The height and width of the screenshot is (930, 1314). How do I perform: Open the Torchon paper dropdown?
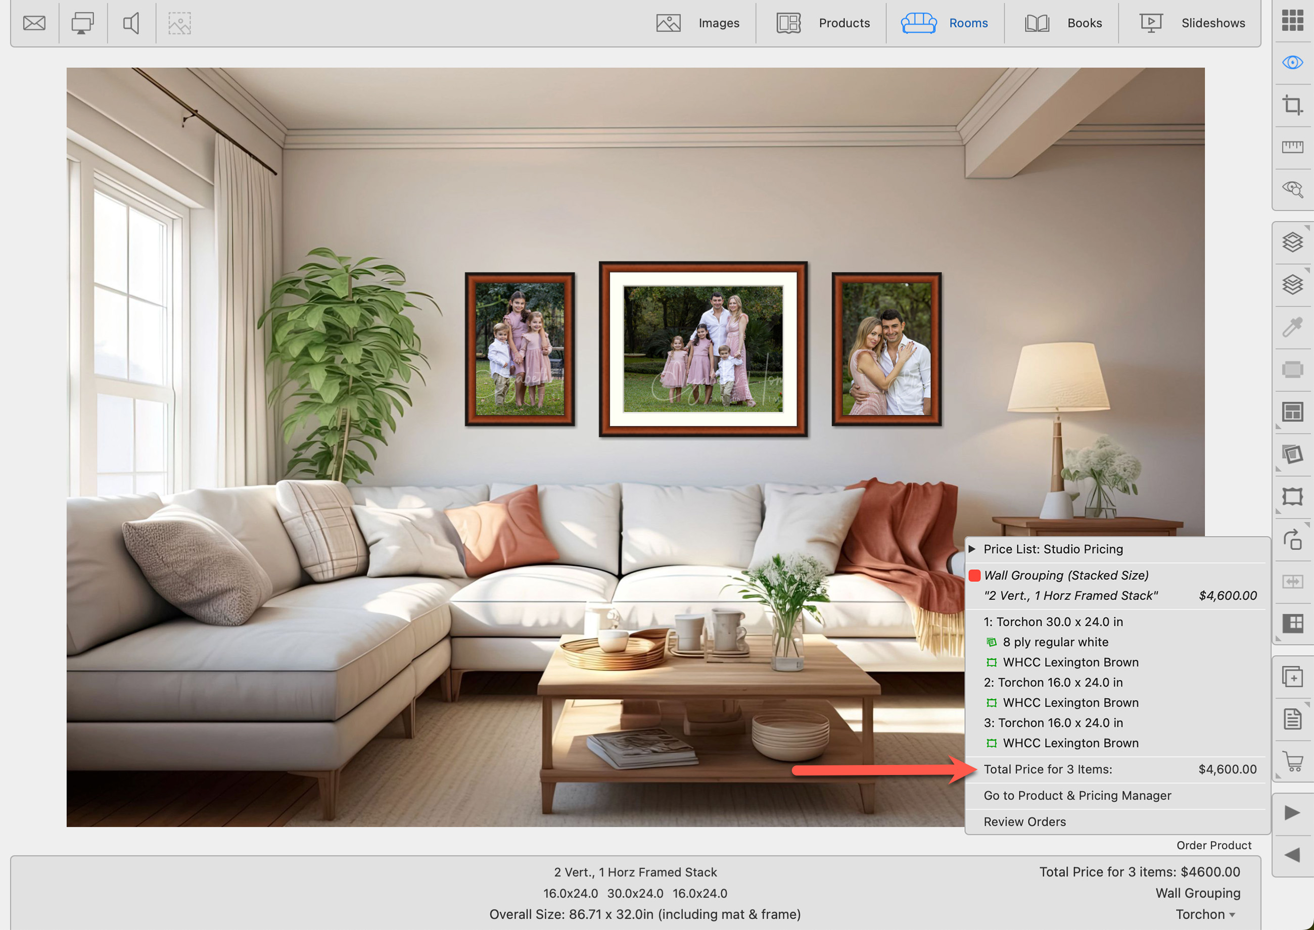[x=1205, y=914]
